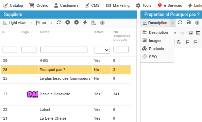Screen dimensions: 202x122
Task: Insert image in the editor toolbar
Action: coord(190,33)
